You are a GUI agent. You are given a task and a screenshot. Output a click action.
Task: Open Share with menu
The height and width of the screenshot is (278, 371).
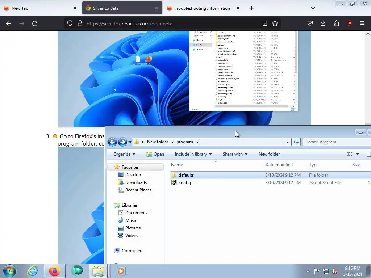pyautogui.click(x=235, y=154)
